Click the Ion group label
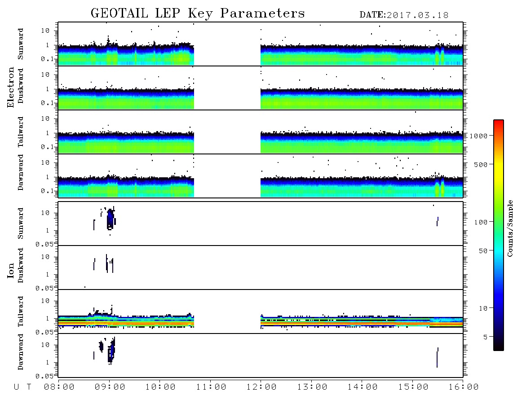 11,270
